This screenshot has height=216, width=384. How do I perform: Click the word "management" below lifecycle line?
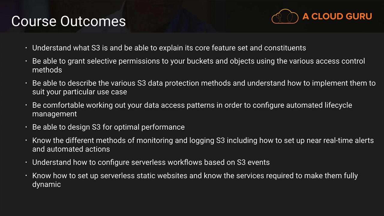click(x=55, y=114)
